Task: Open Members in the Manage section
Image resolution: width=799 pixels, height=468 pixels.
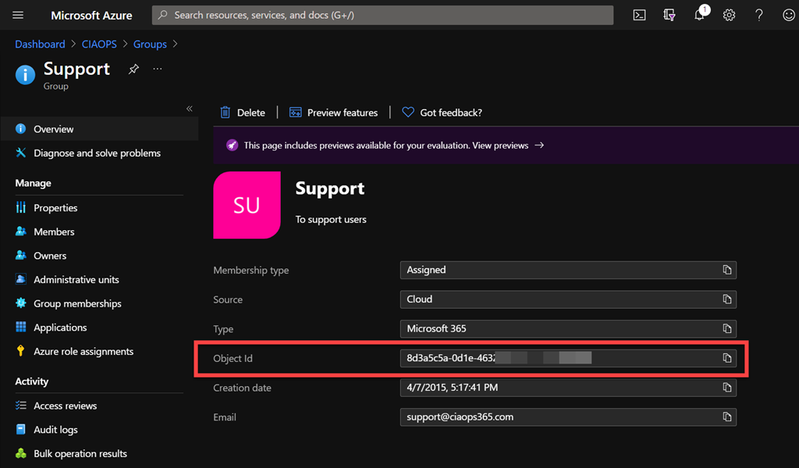Action: click(54, 232)
